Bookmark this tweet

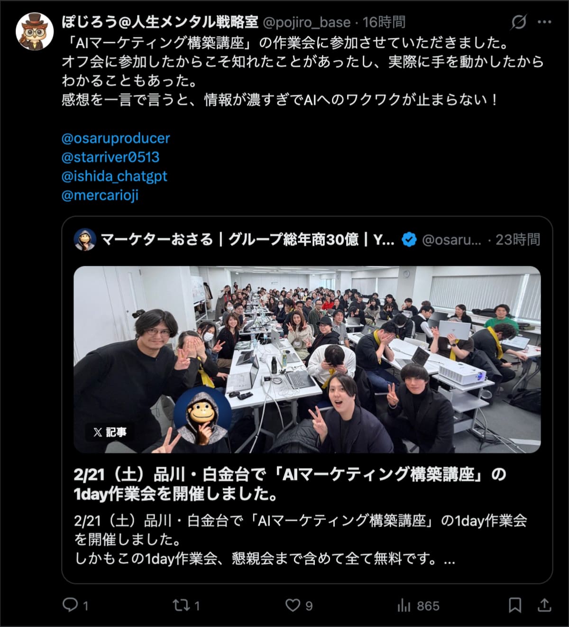[x=515, y=605]
